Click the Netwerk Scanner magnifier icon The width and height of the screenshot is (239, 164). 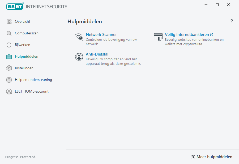pyautogui.click(x=79, y=37)
